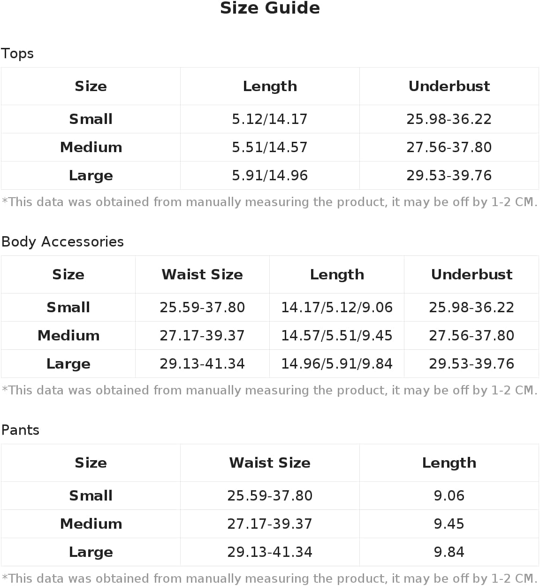Click the measurement disclaimer below the Tops table

[x=270, y=202]
